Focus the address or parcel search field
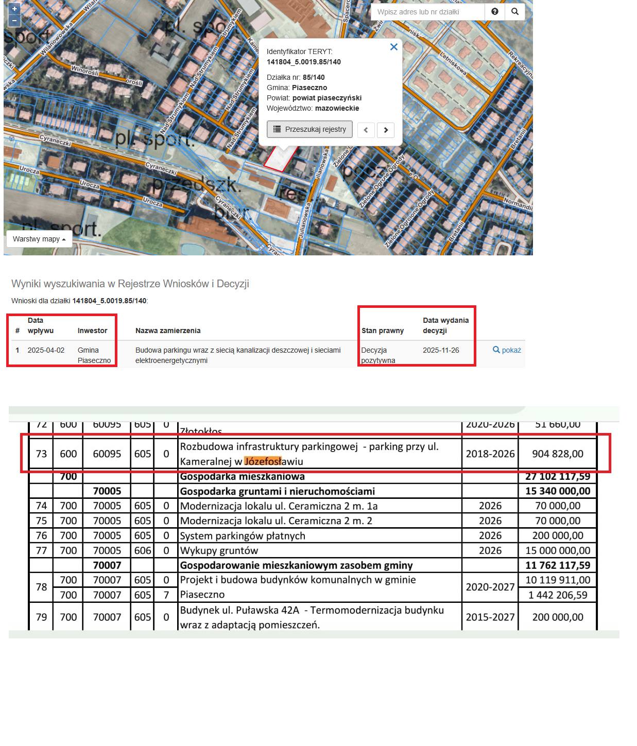Screen dimensions: 637x746 [427, 12]
